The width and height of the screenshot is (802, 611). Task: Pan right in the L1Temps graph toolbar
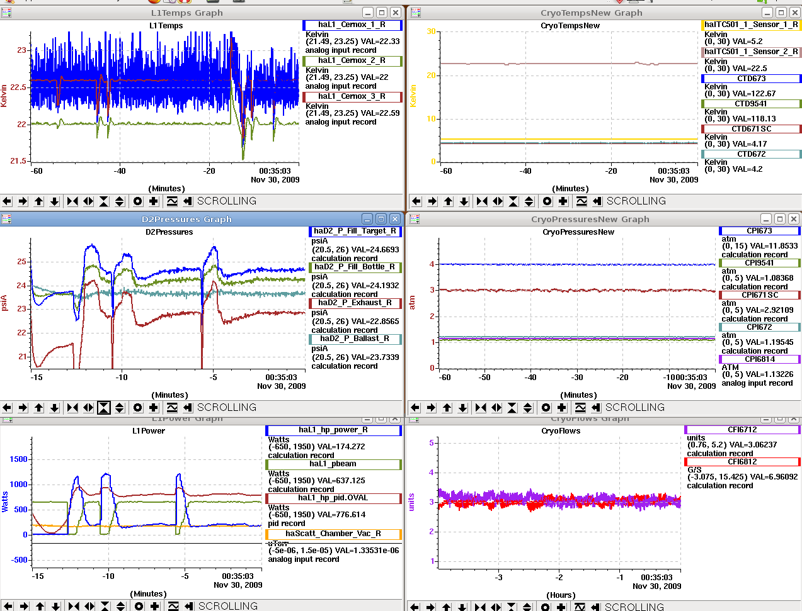23,201
